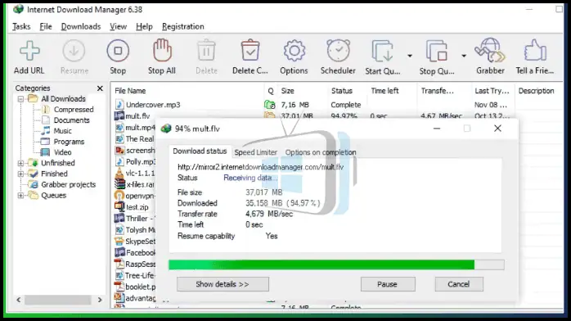
Task: Click the SkypeSetup file icon
Action: click(119, 242)
